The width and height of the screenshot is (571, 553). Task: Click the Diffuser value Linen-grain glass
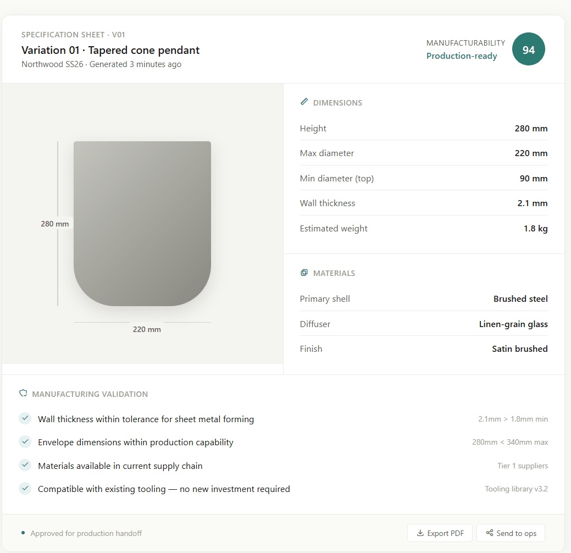[x=513, y=324]
